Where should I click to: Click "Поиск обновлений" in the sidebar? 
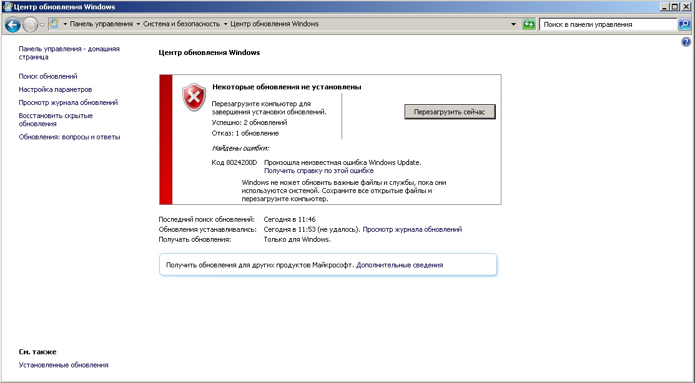click(x=48, y=76)
